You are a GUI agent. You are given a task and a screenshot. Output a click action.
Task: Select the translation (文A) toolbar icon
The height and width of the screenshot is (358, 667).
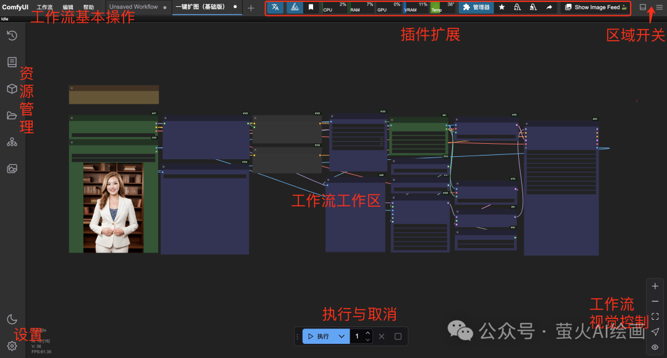[x=274, y=8]
